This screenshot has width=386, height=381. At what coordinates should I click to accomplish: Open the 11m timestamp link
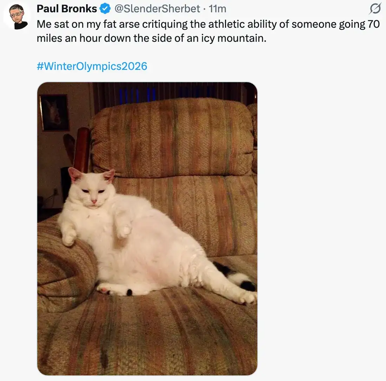pyautogui.click(x=217, y=9)
